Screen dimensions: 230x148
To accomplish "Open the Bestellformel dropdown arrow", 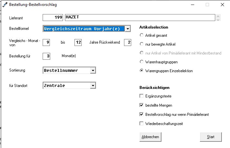I will [128, 29].
